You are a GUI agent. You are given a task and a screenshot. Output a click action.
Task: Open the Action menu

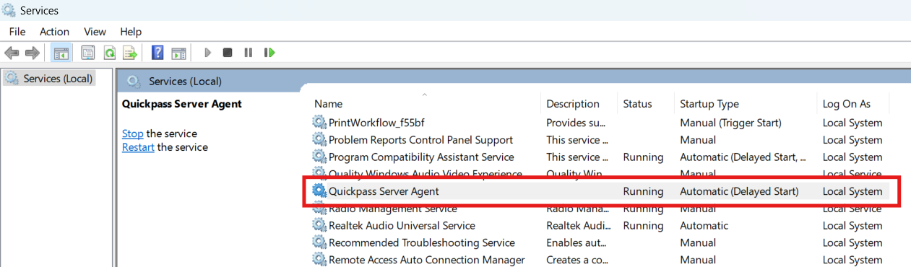click(54, 32)
